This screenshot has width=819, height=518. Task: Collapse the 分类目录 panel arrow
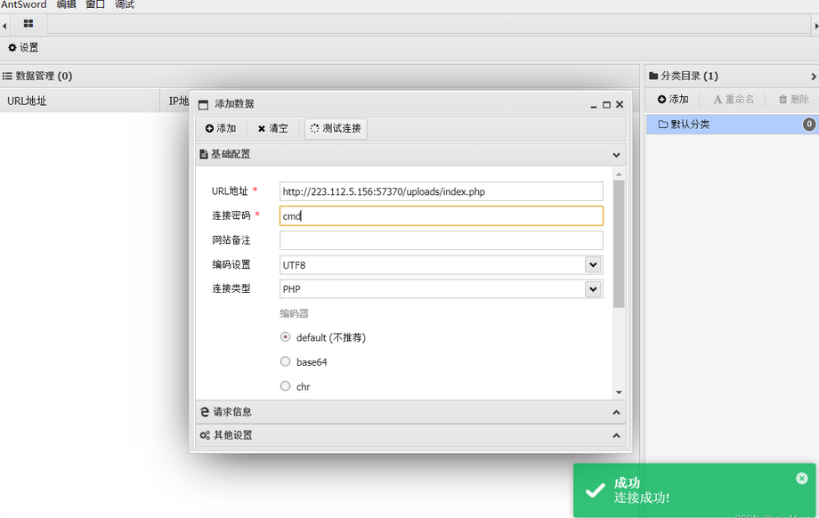click(x=814, y=77)
